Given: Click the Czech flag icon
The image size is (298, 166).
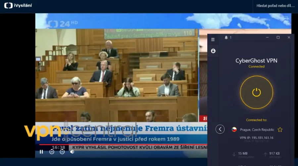Looking at the screenshot, I should pyautogui.click(x=234, y=129).
